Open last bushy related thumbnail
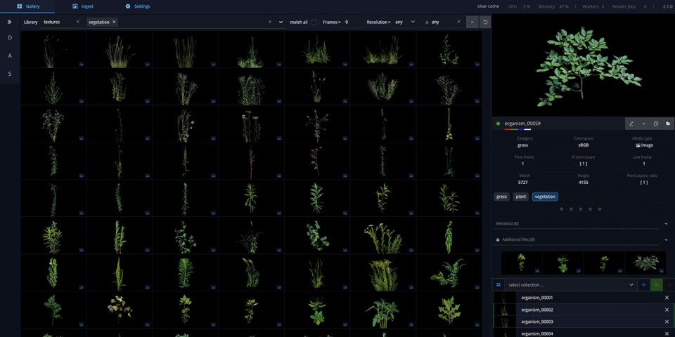This screenshot has height=337, width=675. [645, 263]
